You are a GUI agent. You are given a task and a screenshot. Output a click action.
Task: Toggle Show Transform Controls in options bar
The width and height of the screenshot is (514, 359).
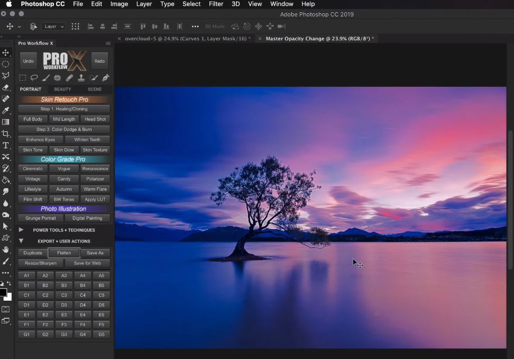(x=76, y=26)
